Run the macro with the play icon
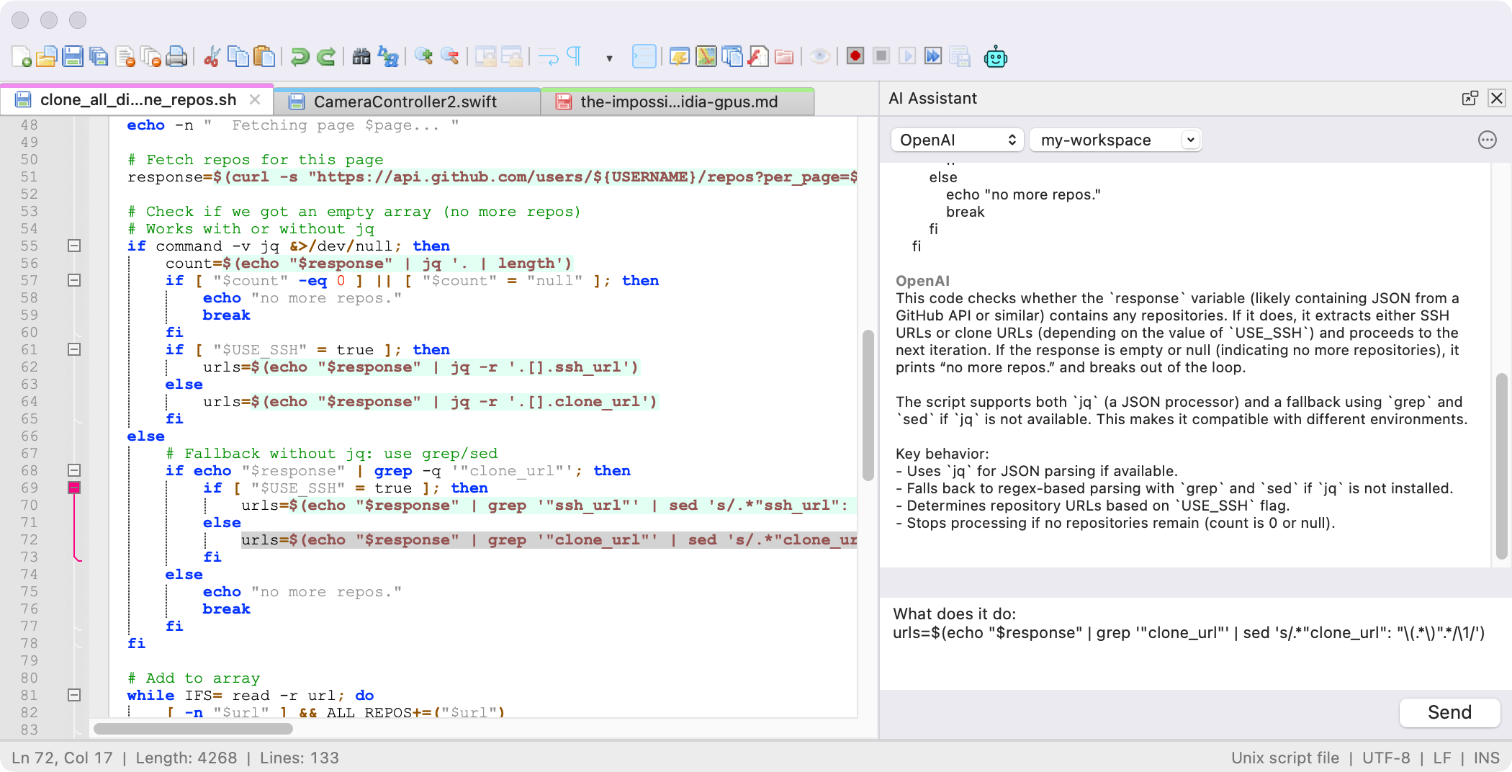 [x=906, y=55]
